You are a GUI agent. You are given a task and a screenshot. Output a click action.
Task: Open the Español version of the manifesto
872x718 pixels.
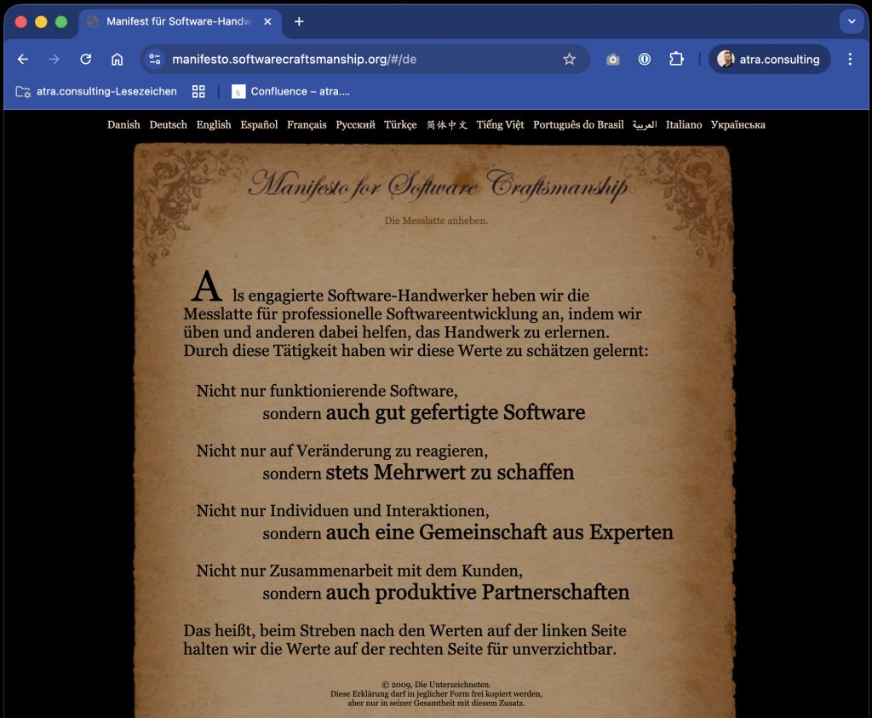(259, 124)
